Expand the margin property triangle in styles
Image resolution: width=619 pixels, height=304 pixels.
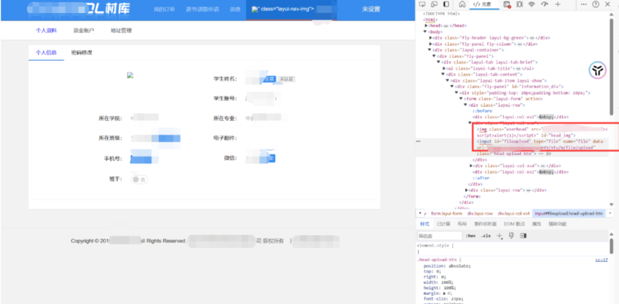[445, 293]
